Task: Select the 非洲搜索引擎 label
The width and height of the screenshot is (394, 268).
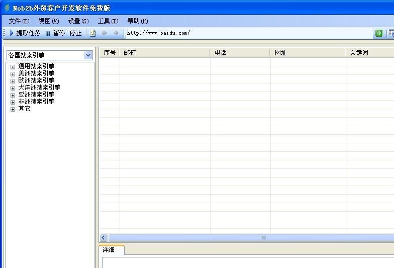Action: (36, 102)
